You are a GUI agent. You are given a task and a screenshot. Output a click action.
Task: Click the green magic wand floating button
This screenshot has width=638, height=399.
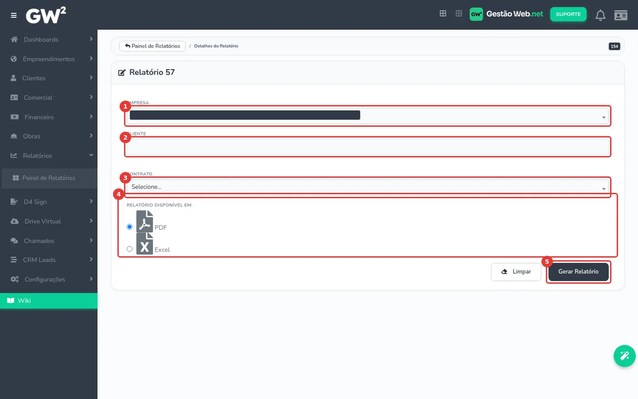pyautogui.click(x=624, y=356)
